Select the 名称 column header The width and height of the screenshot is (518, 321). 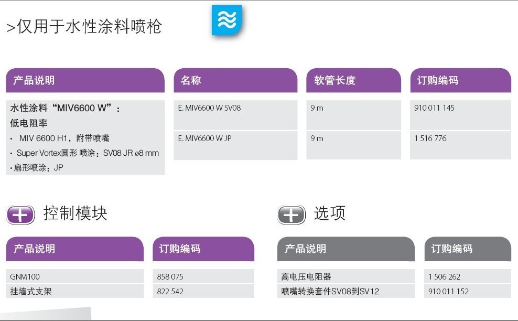pyautogui.click(x=191, y=81)
